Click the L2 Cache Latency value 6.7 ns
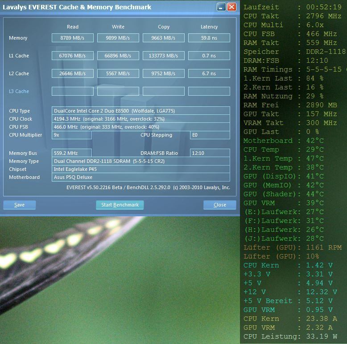Image resolution: width=347 pixels, height=344 pixels. 209,73
